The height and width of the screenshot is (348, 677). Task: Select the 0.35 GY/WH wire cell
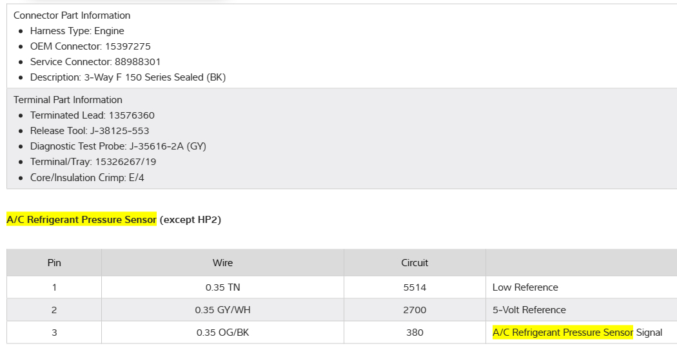point(222,310)
